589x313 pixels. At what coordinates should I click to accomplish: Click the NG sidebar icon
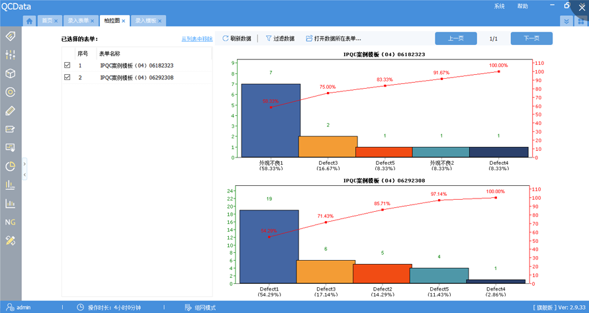tap(10, 222)
